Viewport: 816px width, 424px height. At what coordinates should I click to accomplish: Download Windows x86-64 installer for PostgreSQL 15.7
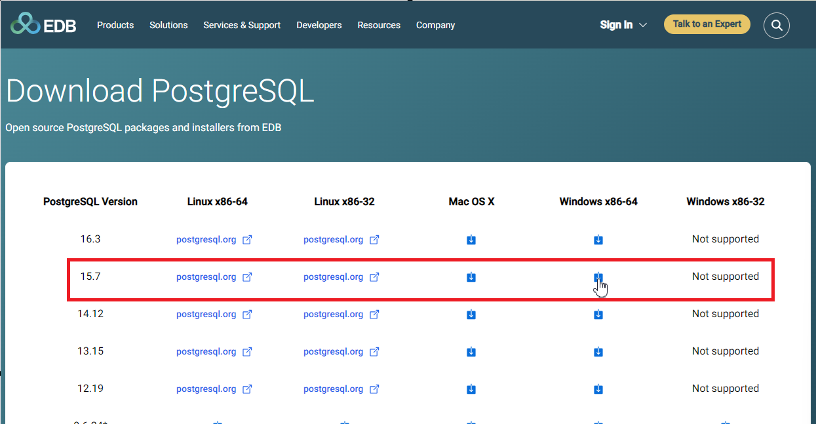[598, 277]
